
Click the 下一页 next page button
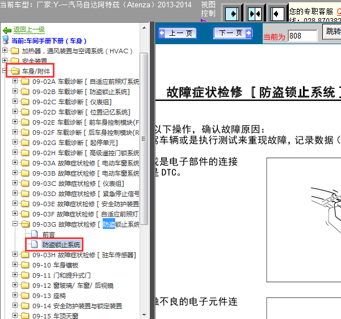pyautogui.click(x=233, y=33)
